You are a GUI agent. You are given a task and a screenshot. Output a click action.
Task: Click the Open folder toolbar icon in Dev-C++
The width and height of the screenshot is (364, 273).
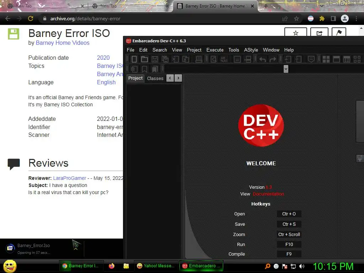tap(144, 59)
